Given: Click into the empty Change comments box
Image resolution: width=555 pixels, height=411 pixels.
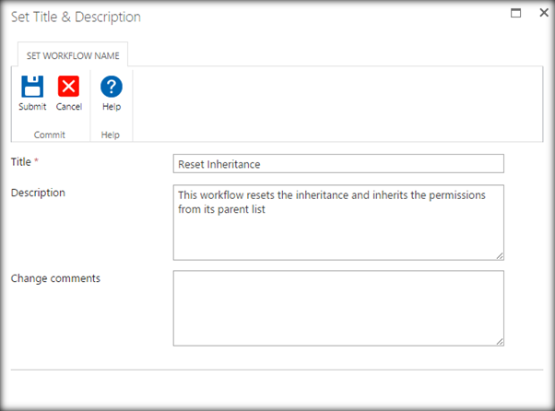Looking at the screenshot, I should [338, 308].
